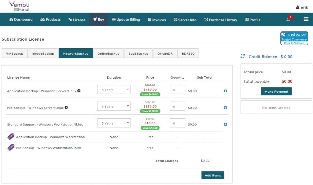Click the Actual price label
Image resolution: width=313 pixels, height=185 pixels.
pos(253,72)
